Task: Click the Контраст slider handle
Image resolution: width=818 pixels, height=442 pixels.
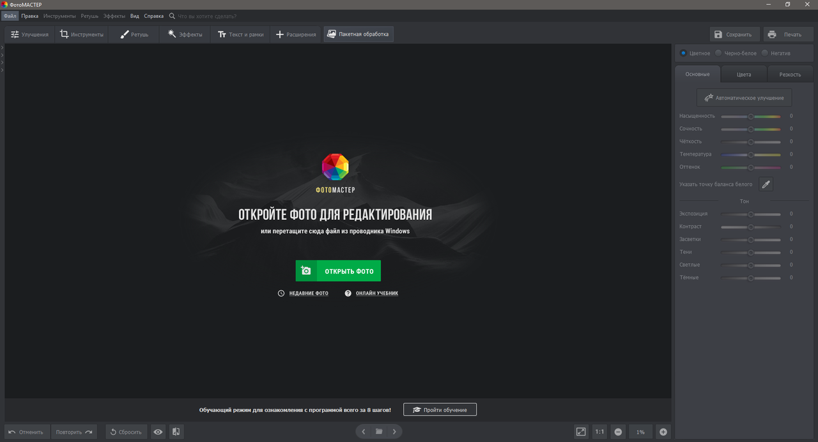Action: (x=751, y=227)
